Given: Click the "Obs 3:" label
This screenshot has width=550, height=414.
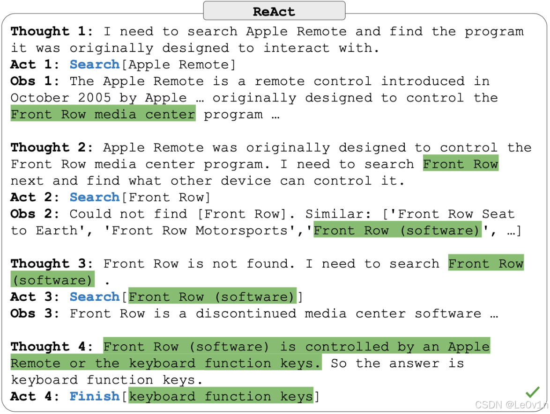Looking at the screenshot, I should pyautogui.click(x=35, y=313).
